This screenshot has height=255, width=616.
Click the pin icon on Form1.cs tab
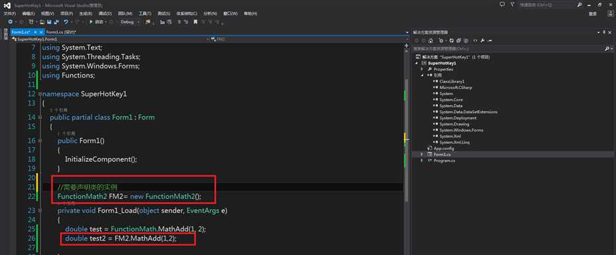click(35, 32)
